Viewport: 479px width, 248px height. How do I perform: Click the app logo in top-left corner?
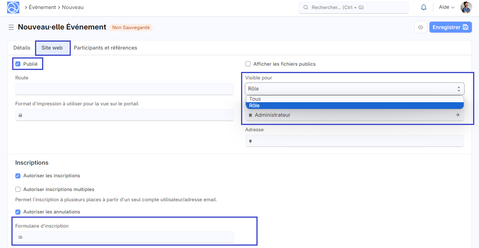pos(13,7)
